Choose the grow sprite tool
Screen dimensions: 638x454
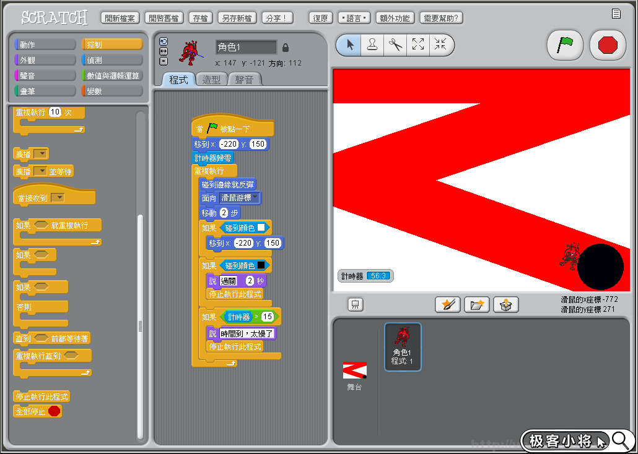(x=418, y=45)
